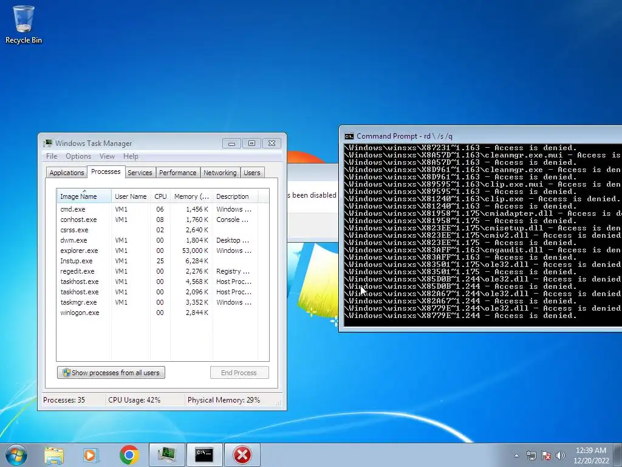Viewport: 622px width, 467px height.
Task: Click Task Manager title bar icon
Action: (x=48, y=144)
